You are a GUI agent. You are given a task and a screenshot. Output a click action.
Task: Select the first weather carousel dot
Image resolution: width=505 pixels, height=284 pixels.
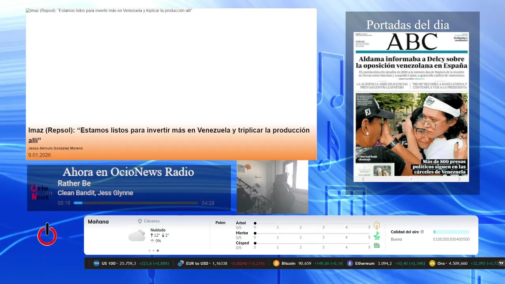(149, 250)
